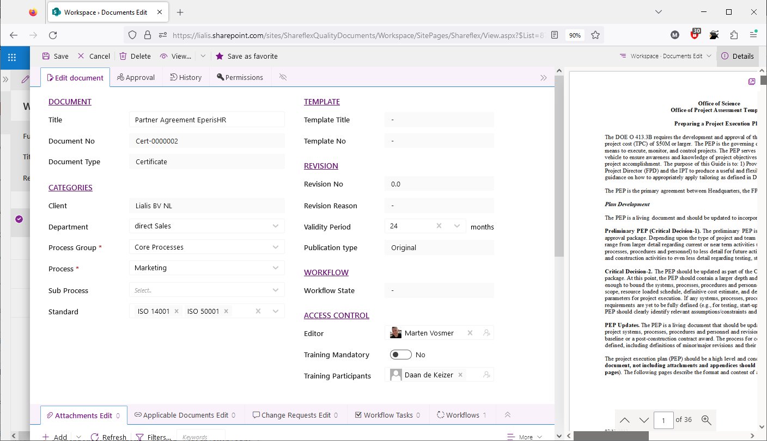Toggle the Training Mandatory switch
Screen dimensions: 767x441
point(401,355)
